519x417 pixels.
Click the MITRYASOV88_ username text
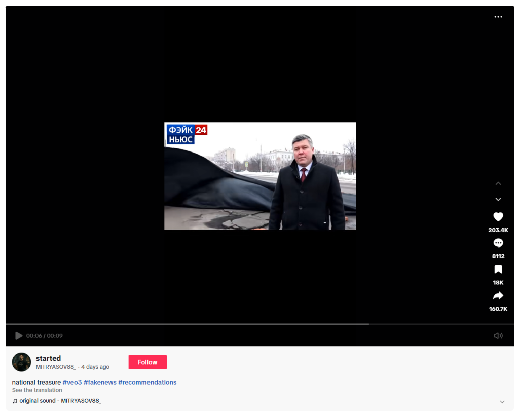[x=56, y=367]
